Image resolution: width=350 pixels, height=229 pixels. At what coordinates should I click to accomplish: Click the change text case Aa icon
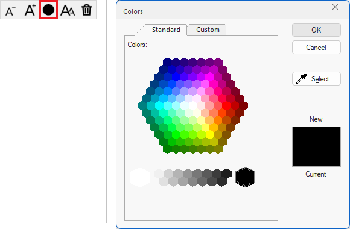(x=68, y=10)
